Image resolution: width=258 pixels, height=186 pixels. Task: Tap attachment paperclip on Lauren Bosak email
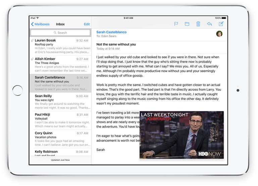click(x=32, y=41)
